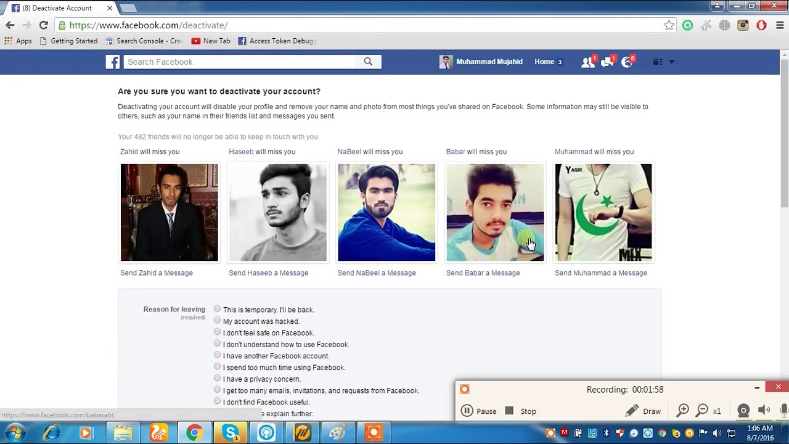Open the UC Browser taskbar icon

pyautogui.click(x=158, y=433)
